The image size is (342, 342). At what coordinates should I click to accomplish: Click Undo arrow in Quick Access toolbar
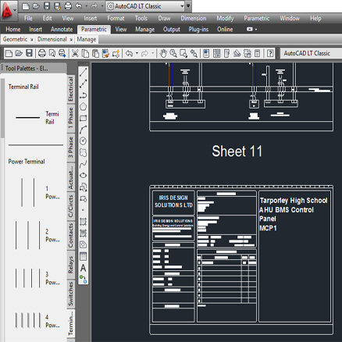[x=79, y=5]
